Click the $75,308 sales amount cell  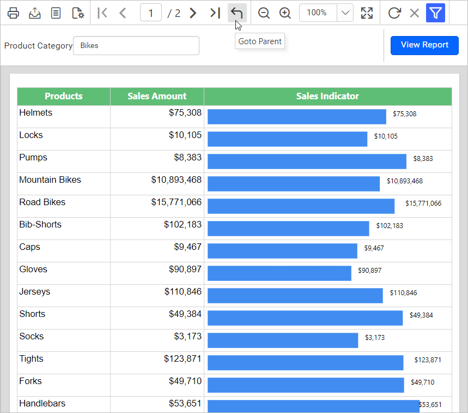157,117
